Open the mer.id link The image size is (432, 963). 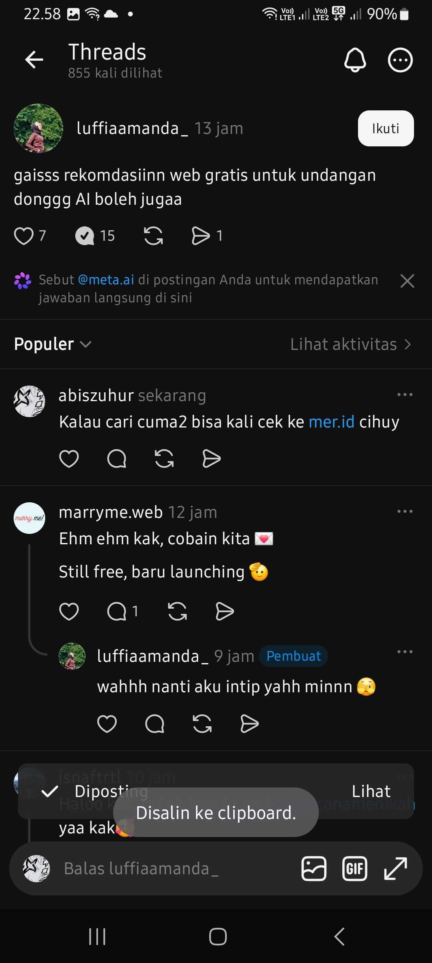pos(332,422)
